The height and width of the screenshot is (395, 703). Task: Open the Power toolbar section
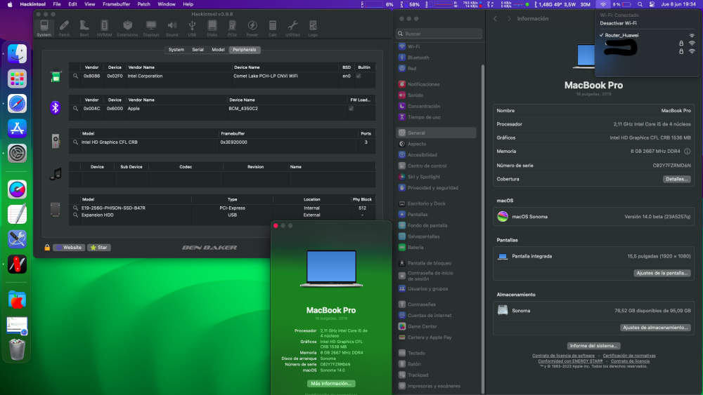[x=252, y=28]
